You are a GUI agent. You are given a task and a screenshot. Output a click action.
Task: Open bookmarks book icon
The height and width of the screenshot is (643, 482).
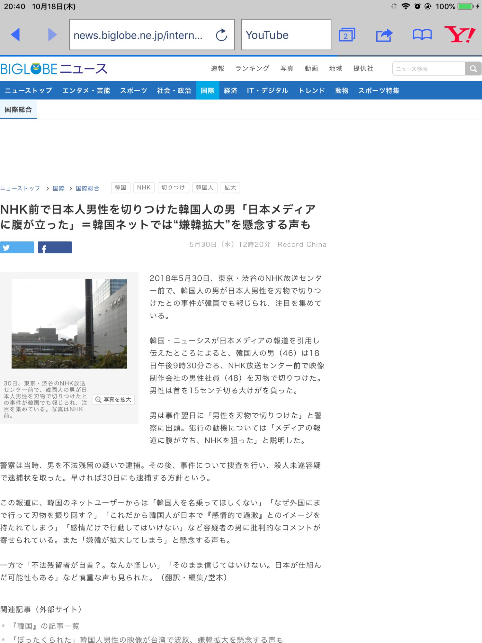tap(422, 35)
